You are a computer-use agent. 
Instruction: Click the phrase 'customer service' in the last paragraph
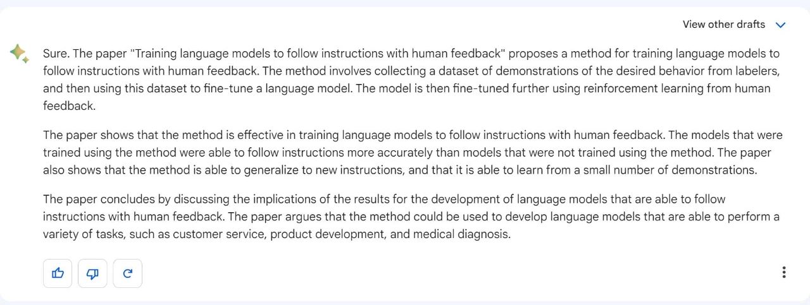click(x=226, y=234)
